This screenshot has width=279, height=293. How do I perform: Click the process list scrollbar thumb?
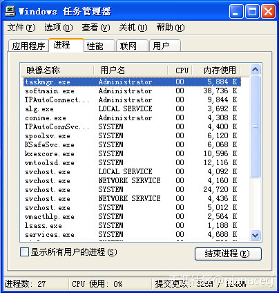coord(255,126)
